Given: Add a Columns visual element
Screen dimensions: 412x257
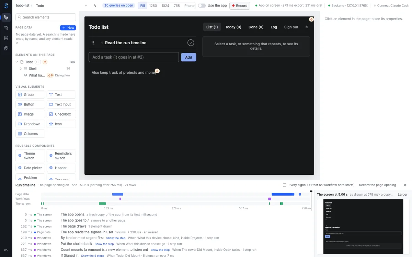Looking at the screenshot, I should (30, 134).
